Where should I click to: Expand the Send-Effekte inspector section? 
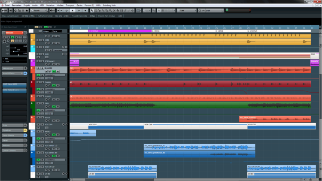14,136
